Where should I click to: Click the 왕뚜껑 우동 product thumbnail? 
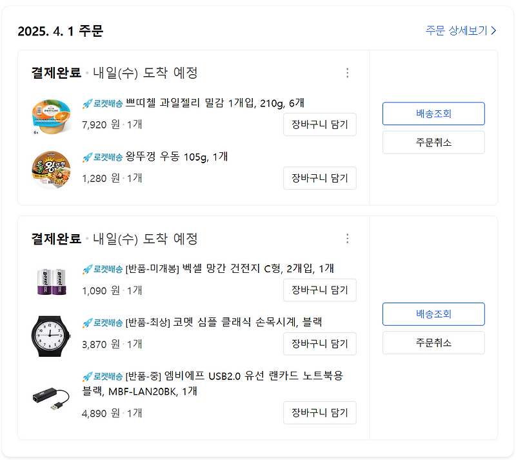click(52, 170)
